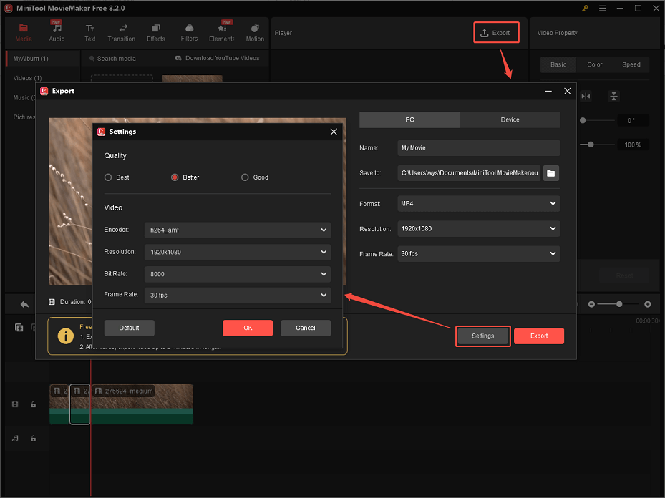Close the Settings dialog

tap(334, 132)
